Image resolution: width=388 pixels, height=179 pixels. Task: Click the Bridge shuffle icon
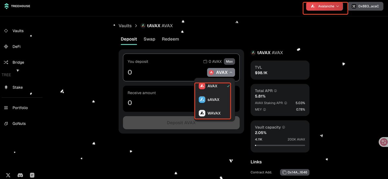6,63
